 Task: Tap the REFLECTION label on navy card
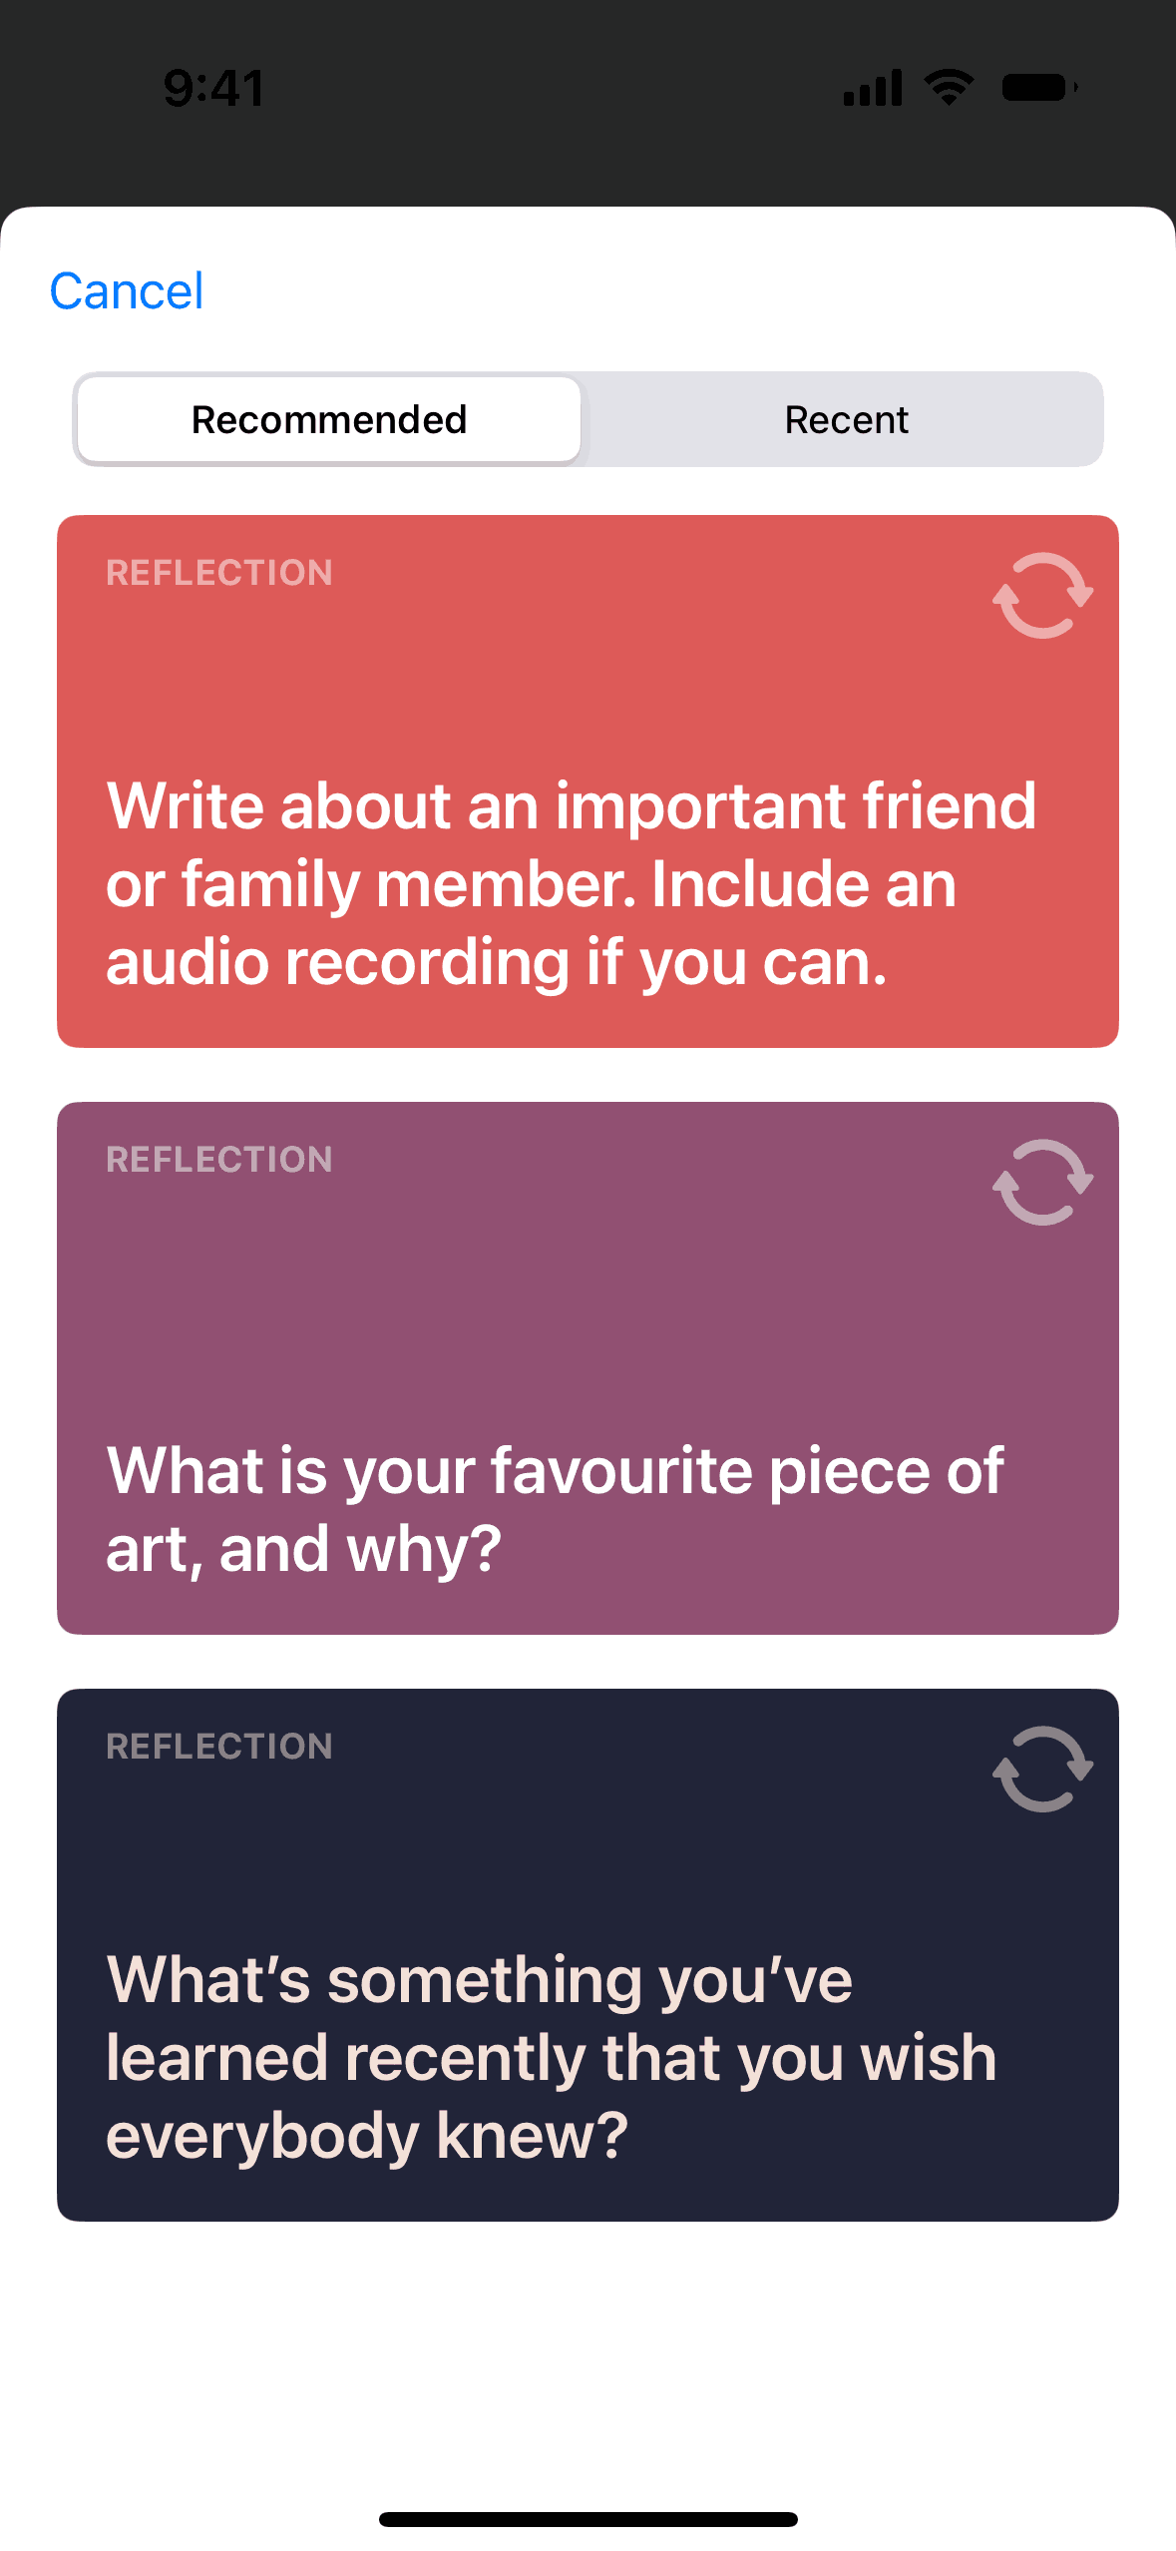[219, 1747]
